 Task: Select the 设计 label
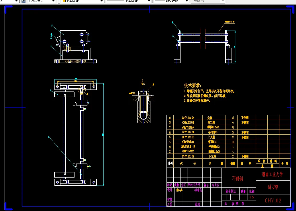click(x=170, y=190)
